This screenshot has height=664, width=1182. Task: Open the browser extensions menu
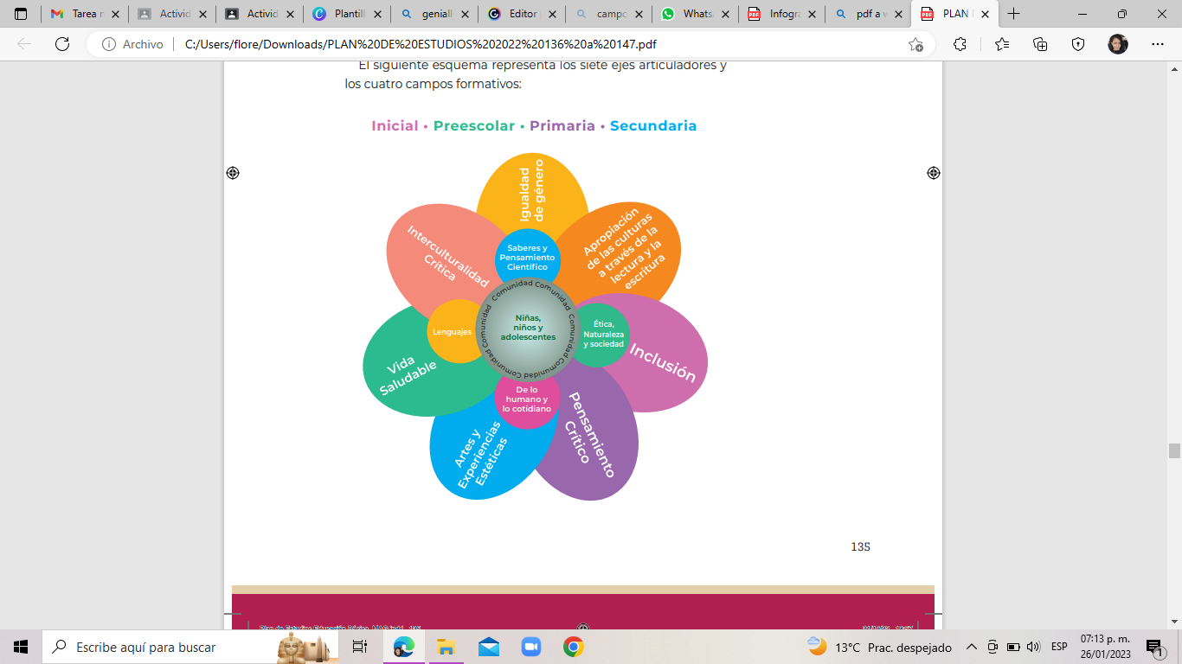[960, 44]
